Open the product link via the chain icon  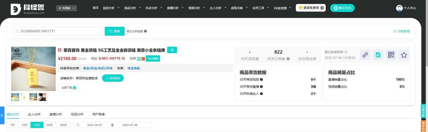365,55
